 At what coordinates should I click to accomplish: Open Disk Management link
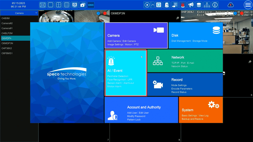tap(181, 41)
